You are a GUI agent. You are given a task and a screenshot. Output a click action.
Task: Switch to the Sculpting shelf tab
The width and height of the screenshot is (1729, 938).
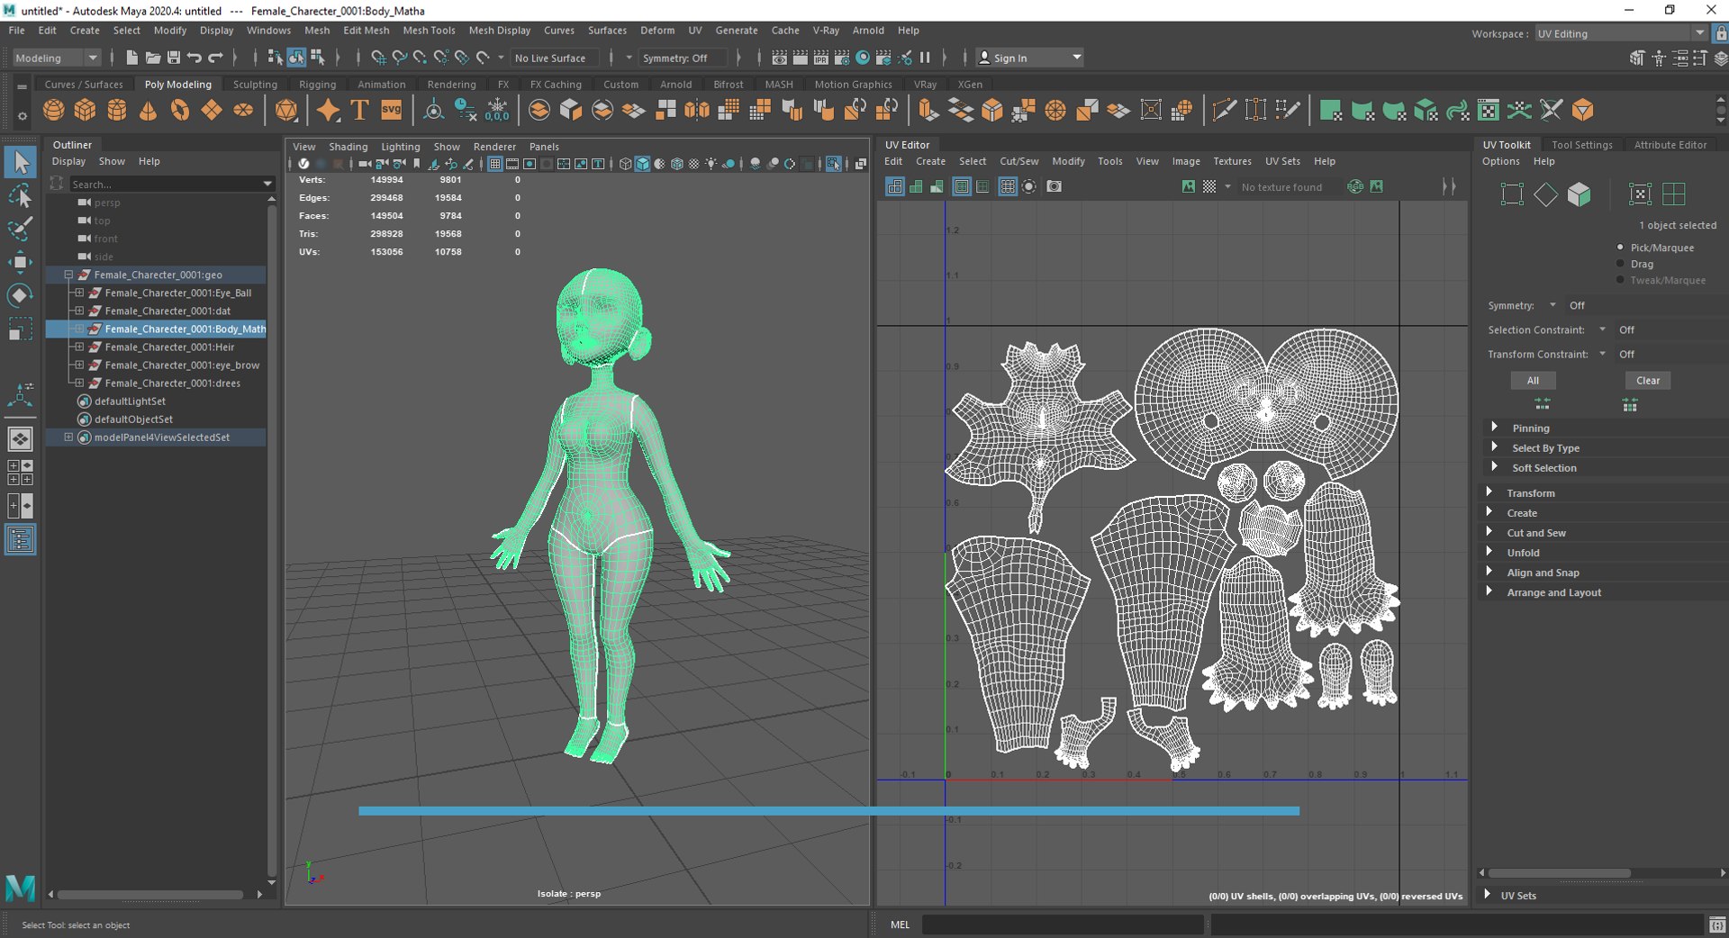(255, 85)
